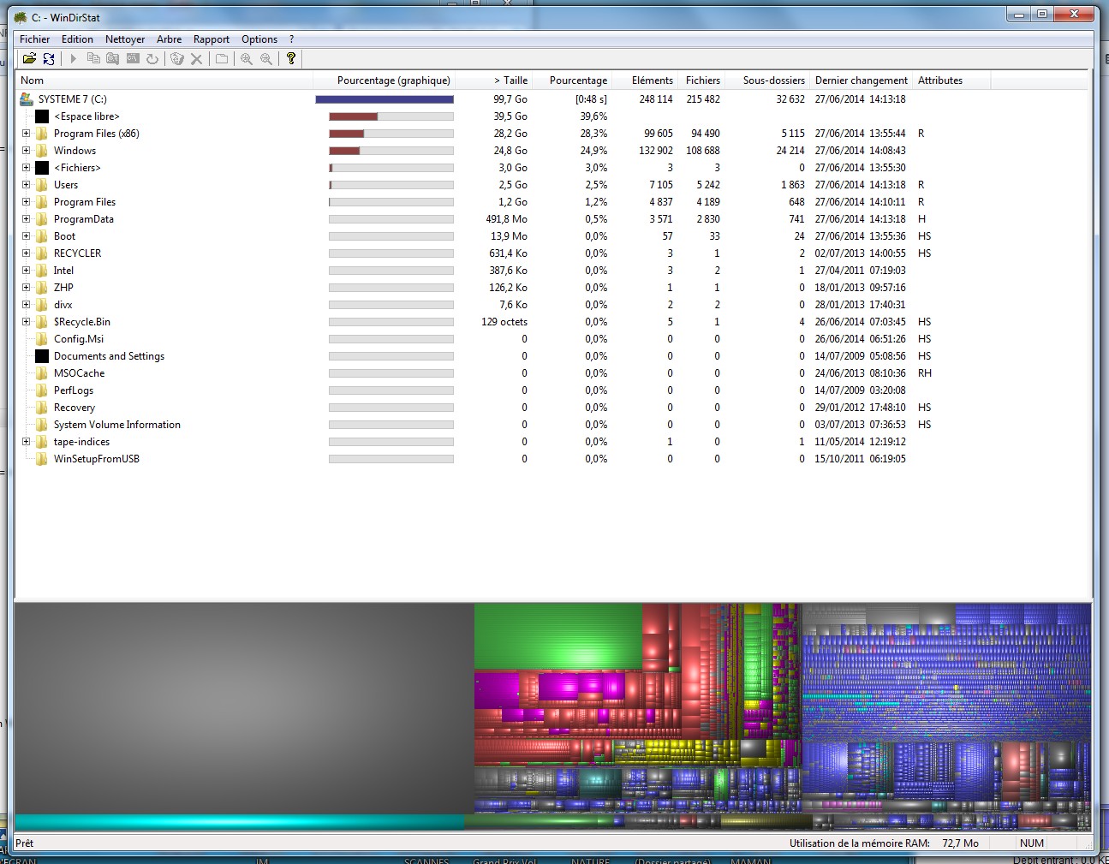Expand the RECYCLER folder node

(x=26, y=253)
